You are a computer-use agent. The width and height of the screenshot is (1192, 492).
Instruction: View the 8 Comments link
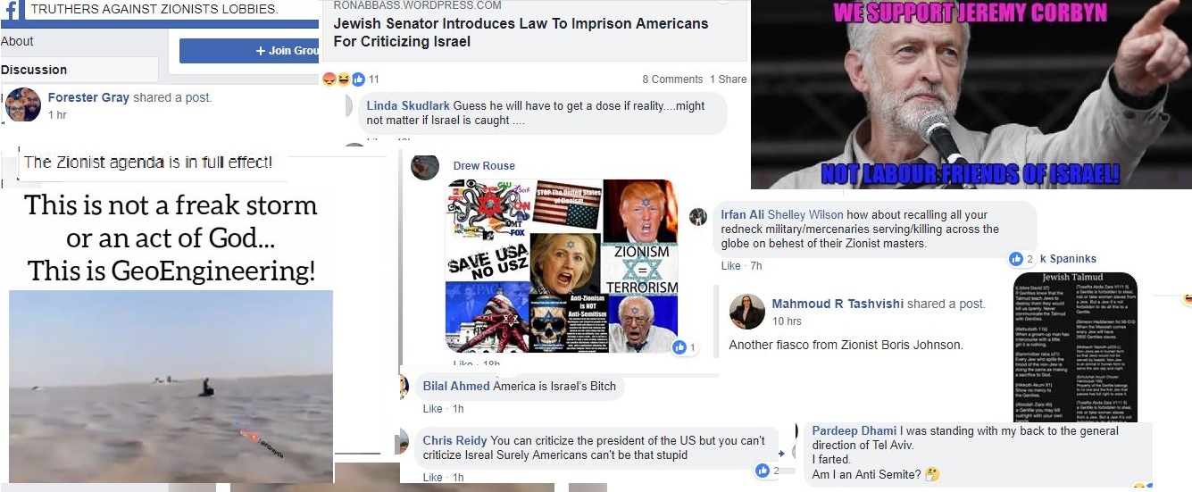pyautogui.click(x=672, y=79)
